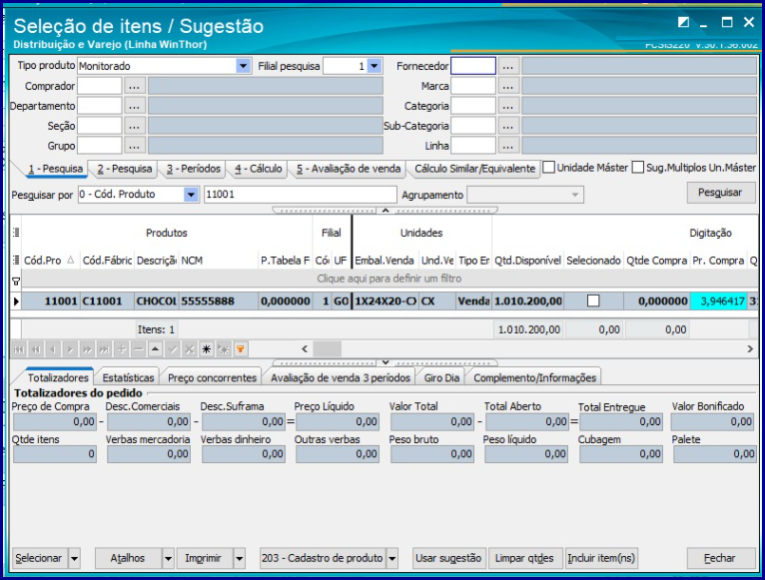Click the Fechar button
This screenshot has height=580, width=765.
point(720,558)
